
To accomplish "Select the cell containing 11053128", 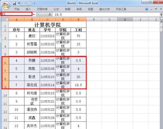I will pyautogui.click(x=47, y=125).
